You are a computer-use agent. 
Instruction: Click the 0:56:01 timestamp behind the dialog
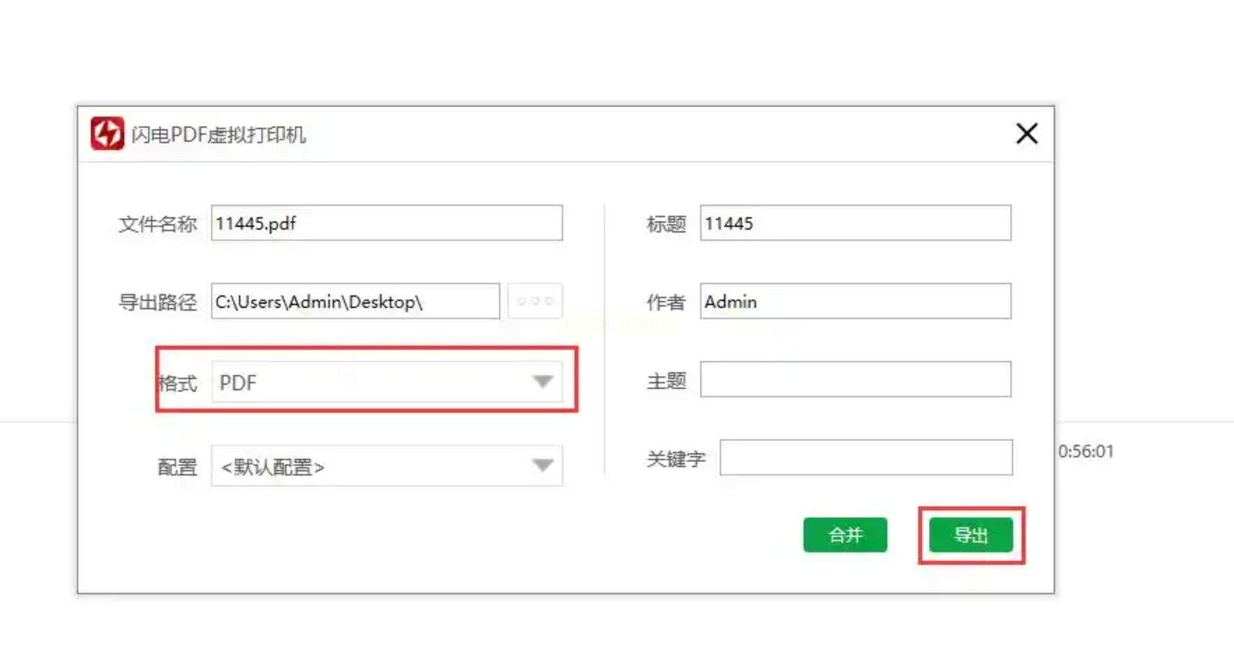coord(1085,452)
